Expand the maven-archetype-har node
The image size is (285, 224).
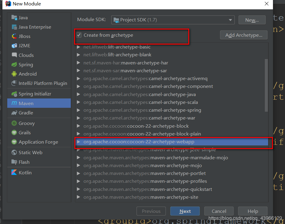[x=79, y=63]
